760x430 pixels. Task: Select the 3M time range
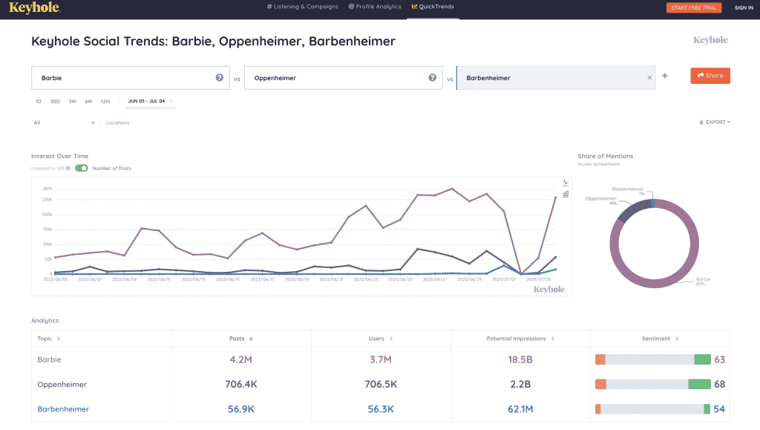click(x=72, y=101)
